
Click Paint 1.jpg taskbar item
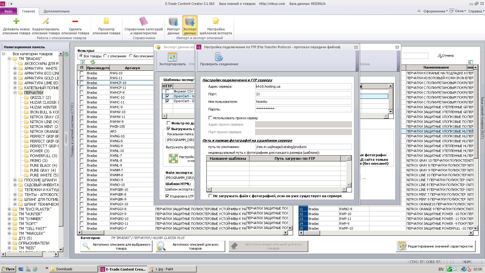pyautogui.click(x=172, y=269)
